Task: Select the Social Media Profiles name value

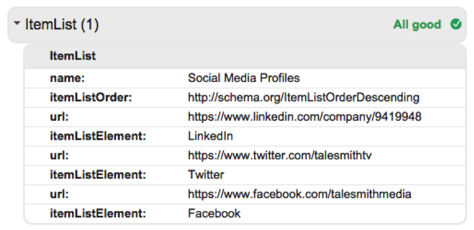Action: click(x=243, y=78)
